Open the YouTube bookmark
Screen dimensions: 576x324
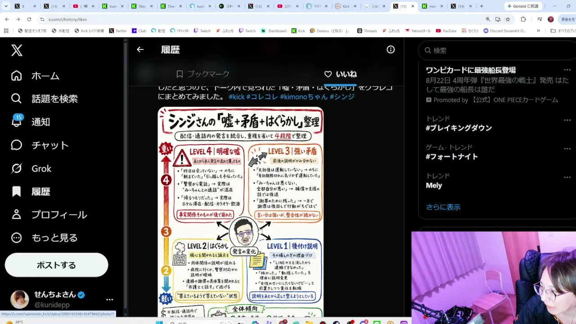coord(446,31)
